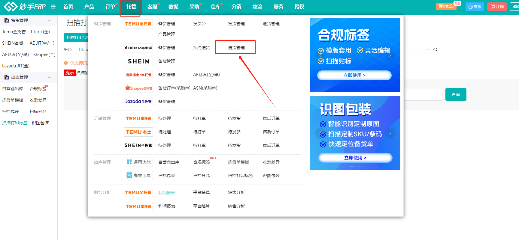Toggle the hamburger sidebar menu icon
519x240 pixels.
(x=53, y=7)
